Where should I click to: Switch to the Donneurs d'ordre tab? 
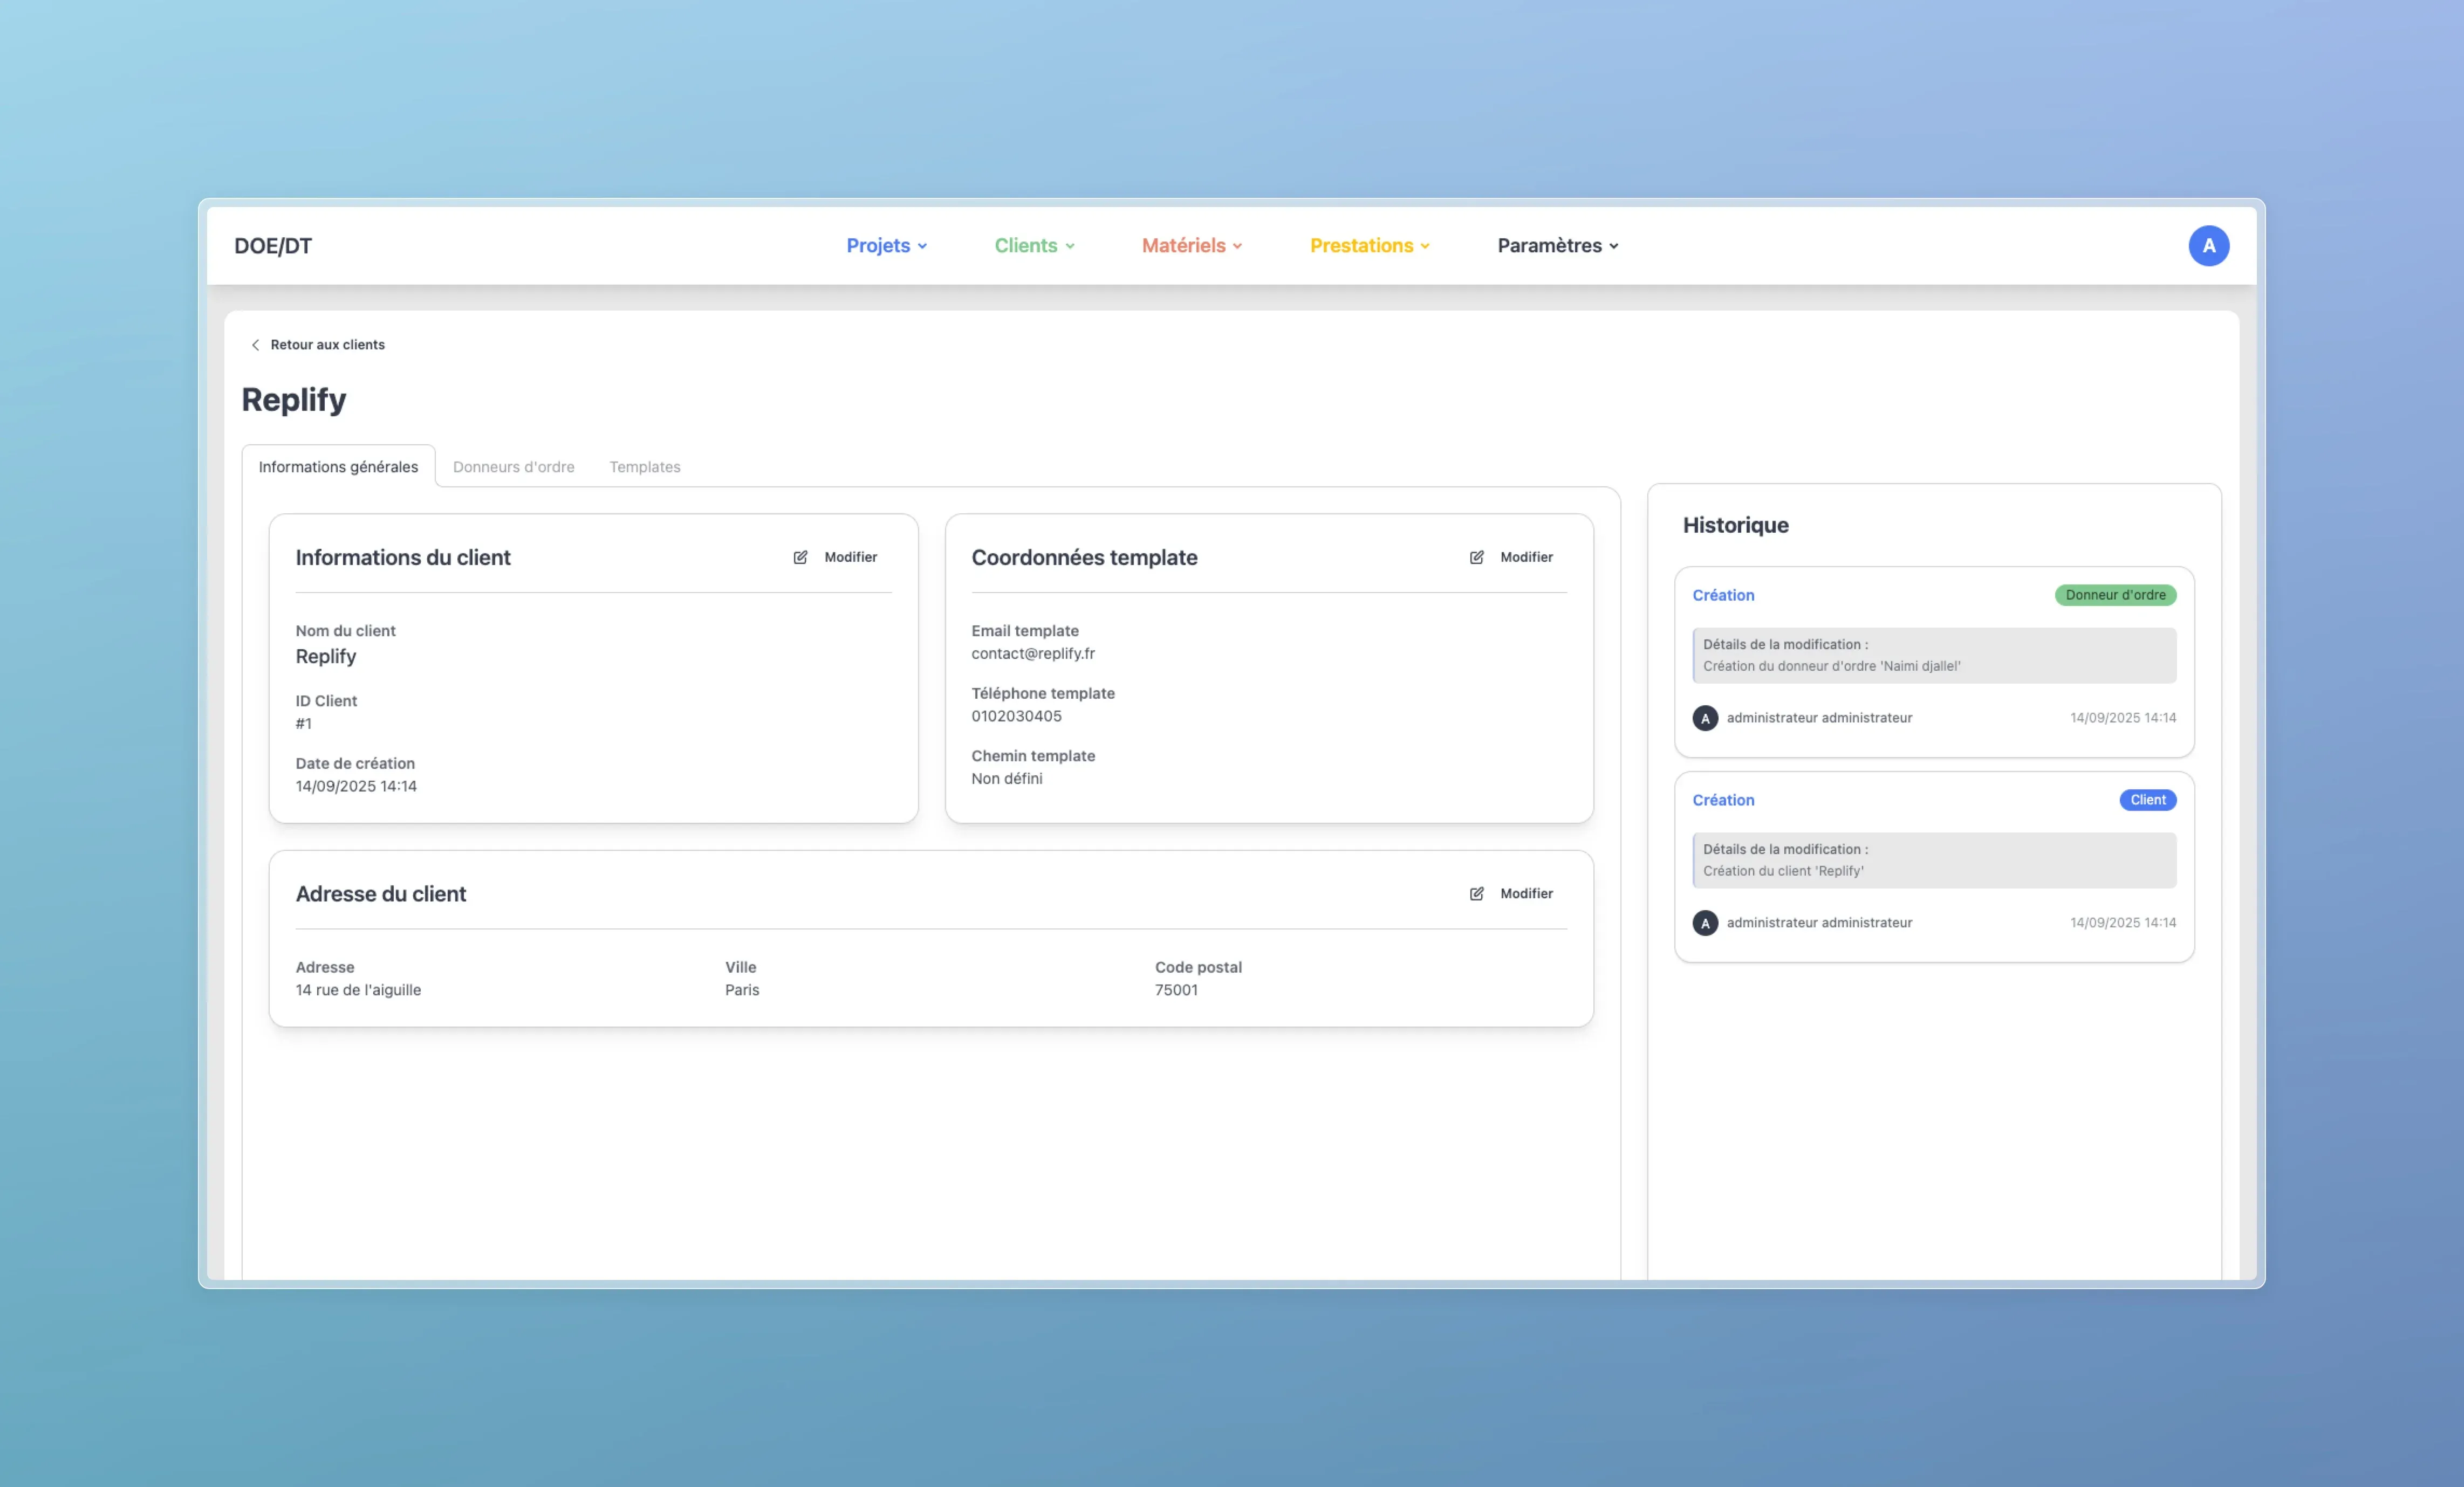pyautogui.click(x=513, y=467)
